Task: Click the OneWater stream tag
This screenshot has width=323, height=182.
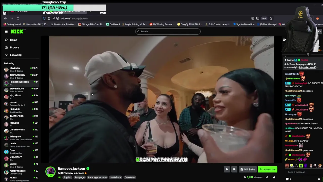Action: (130, 177)
